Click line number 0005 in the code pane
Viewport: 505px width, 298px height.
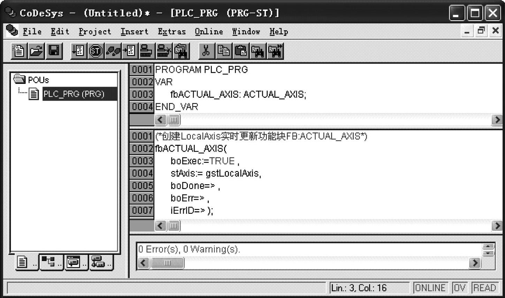click(x=142, y=186)
